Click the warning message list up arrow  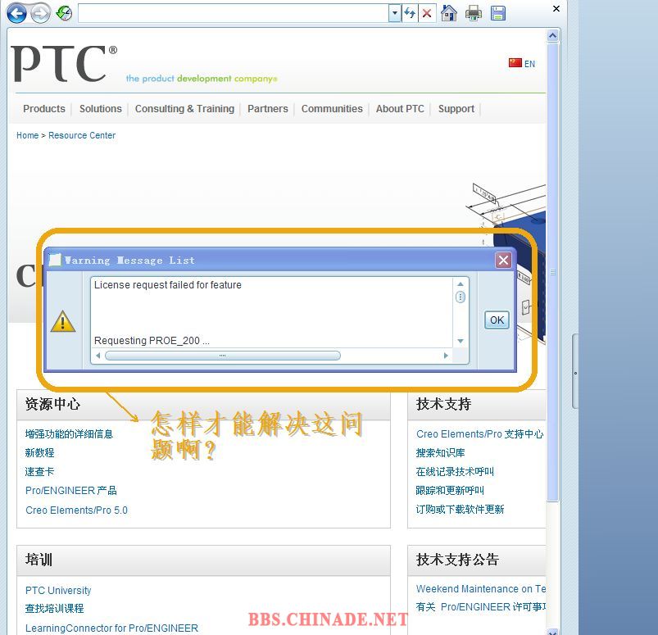(x=461, y=284)
